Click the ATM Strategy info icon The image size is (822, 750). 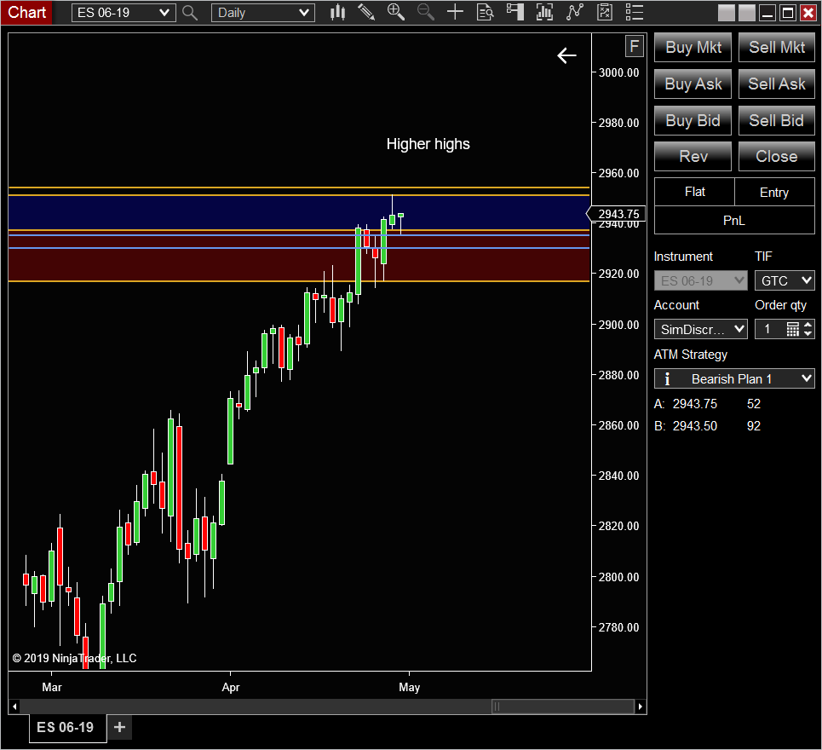pos(667,378)
